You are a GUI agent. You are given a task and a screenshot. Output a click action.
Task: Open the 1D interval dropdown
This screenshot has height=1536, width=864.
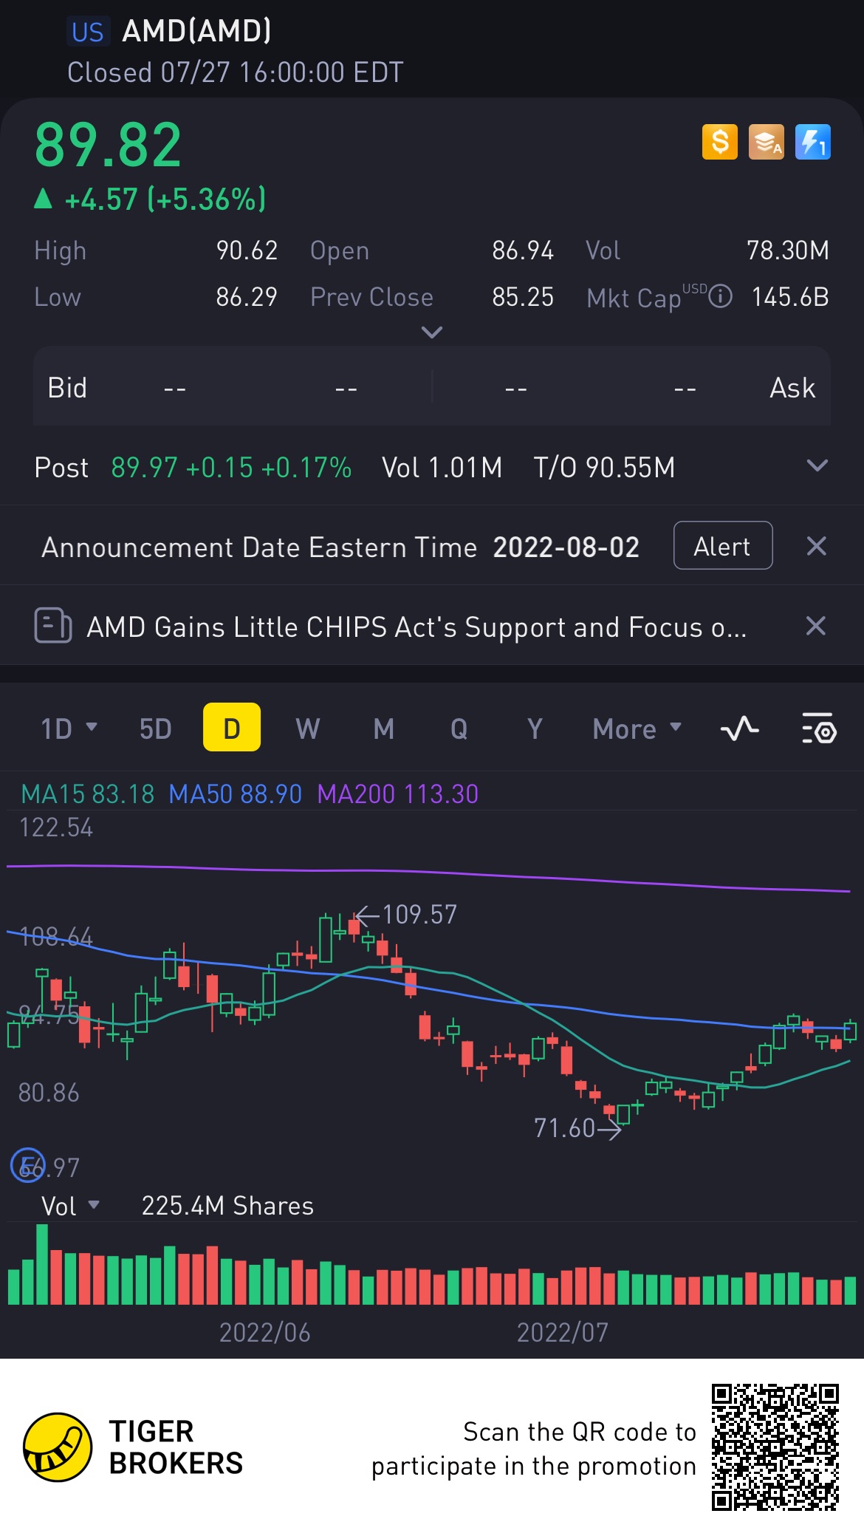click(x=69, y=729)
